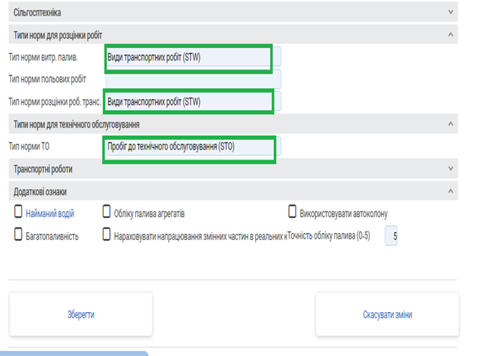Collapse Типи норм для технічного обслуговування chevron

pos(451,124)
